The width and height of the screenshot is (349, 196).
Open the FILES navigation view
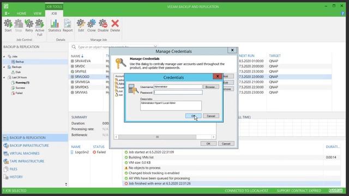pos(35,169)
